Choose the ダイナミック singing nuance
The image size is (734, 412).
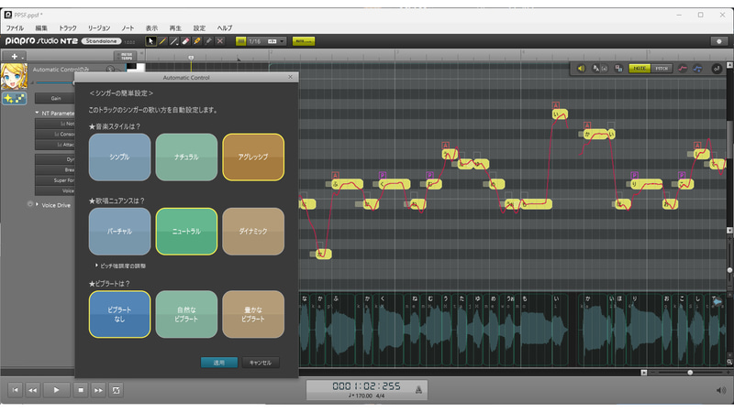[x=253, y=232]
